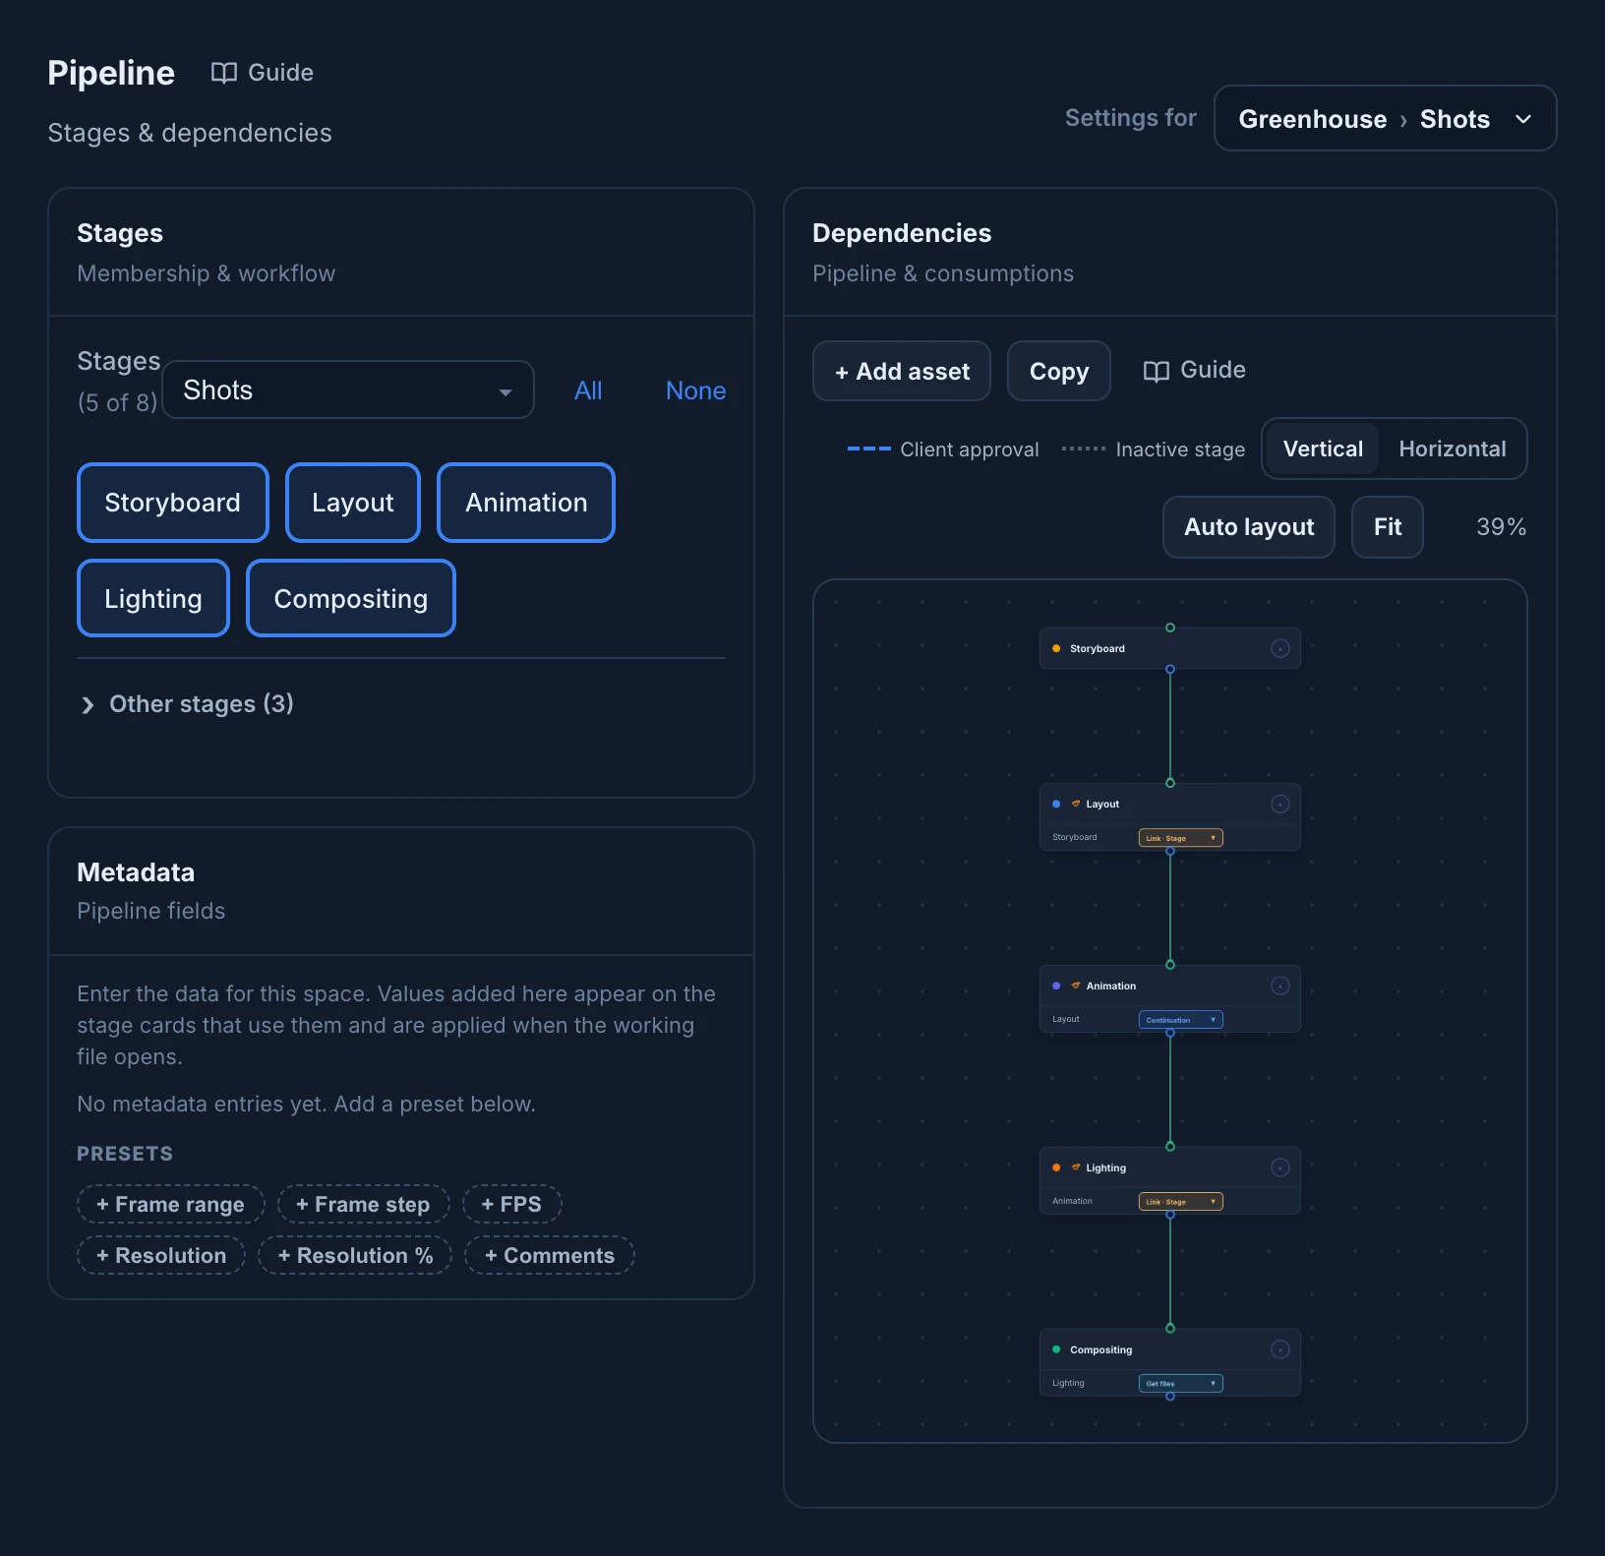Open Link · Stage dropdown on Lighting node
Viewport: 1605px width, 1556px height.
point(1181,1202)
